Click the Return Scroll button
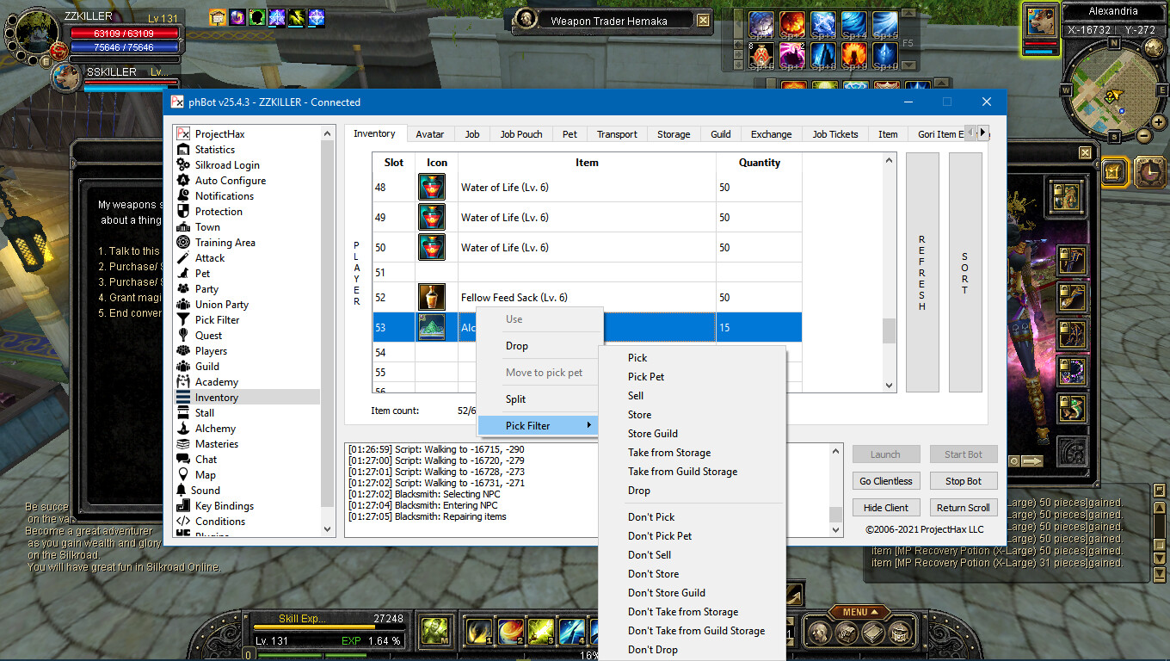Screen dimensions: 1170x661 963,508
